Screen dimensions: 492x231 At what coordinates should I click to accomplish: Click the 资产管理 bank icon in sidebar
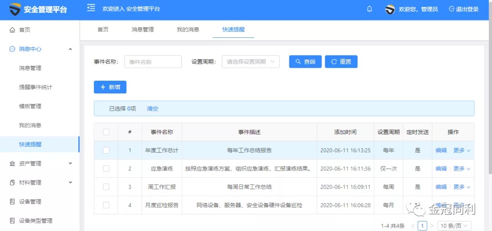click(12, 164)
